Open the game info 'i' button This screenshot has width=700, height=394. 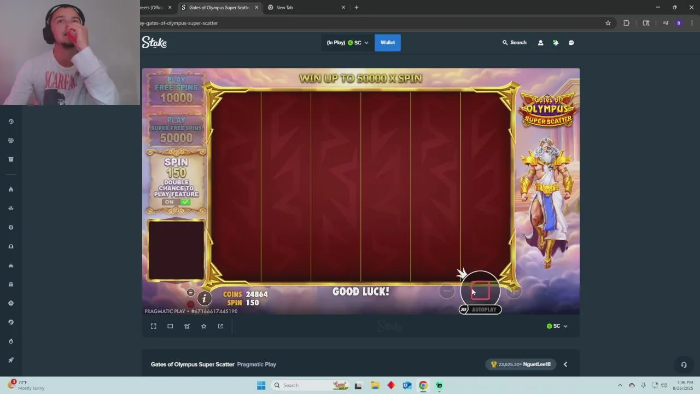tap(204, 298)
